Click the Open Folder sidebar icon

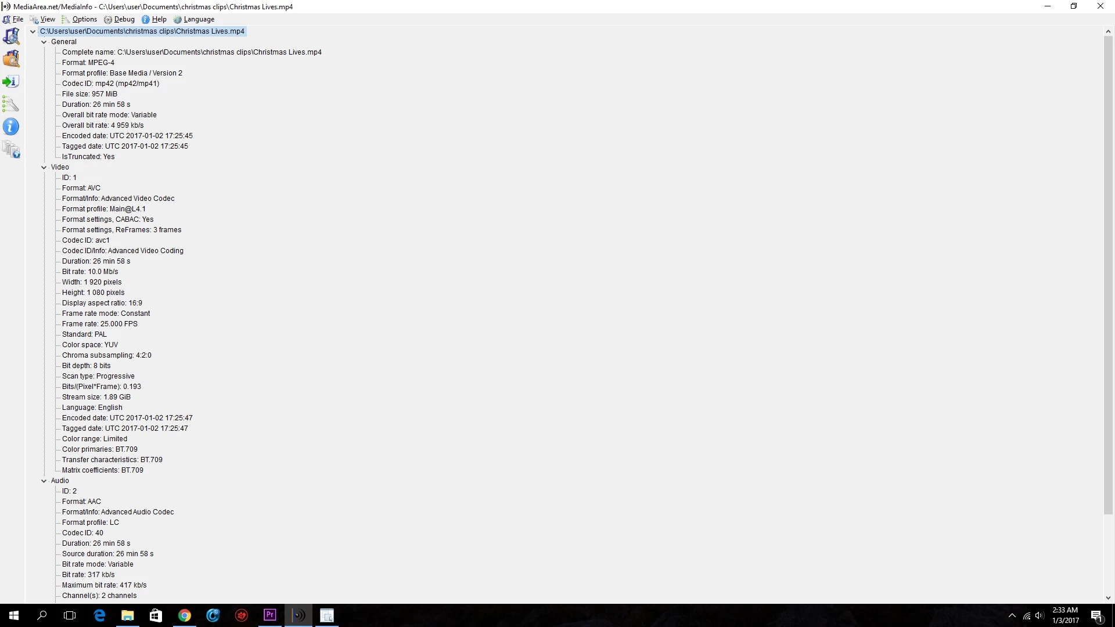pos(11,59)
